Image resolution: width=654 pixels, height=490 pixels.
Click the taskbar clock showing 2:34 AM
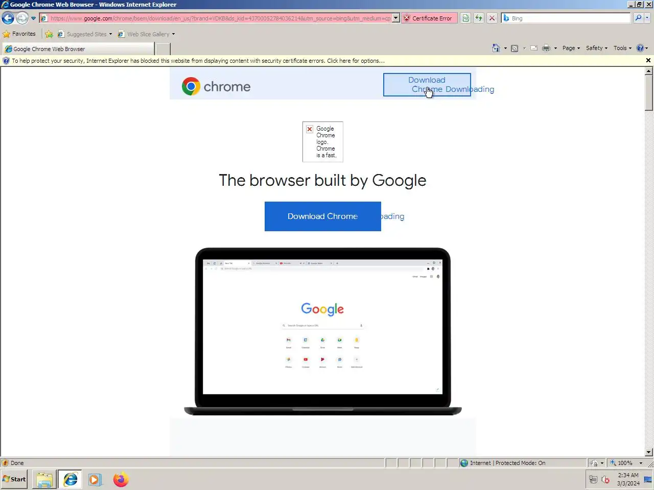[x=628, y=479]
